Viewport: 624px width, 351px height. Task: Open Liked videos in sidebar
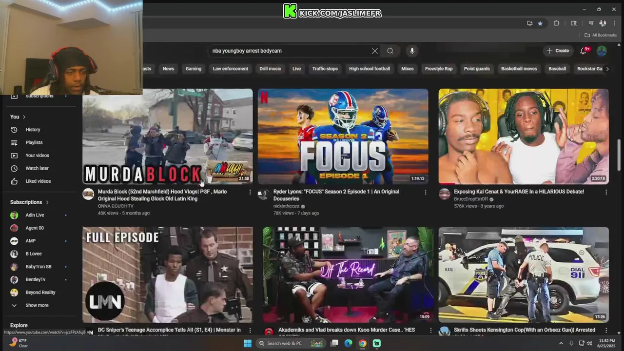[x=38, y=181]
